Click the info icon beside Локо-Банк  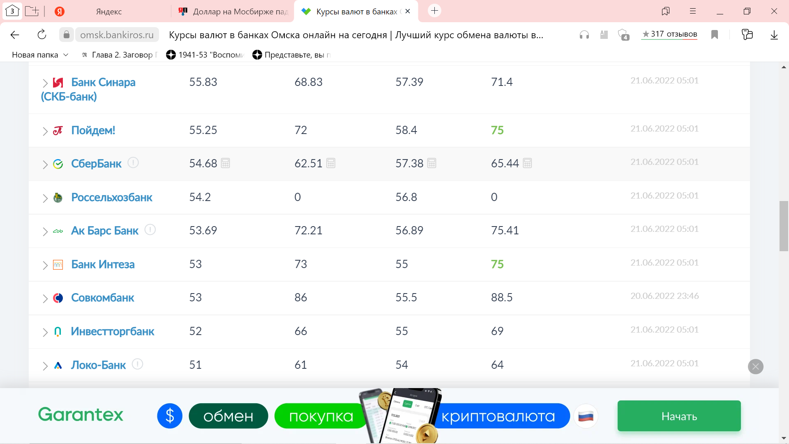click(138, 364)
